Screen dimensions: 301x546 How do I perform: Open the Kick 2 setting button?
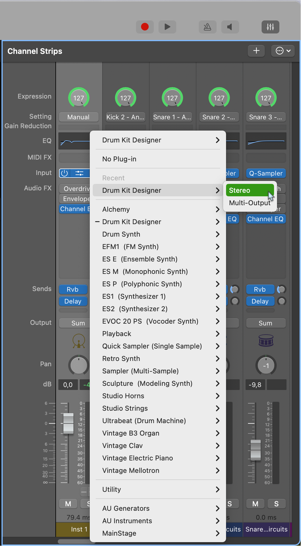126,117
